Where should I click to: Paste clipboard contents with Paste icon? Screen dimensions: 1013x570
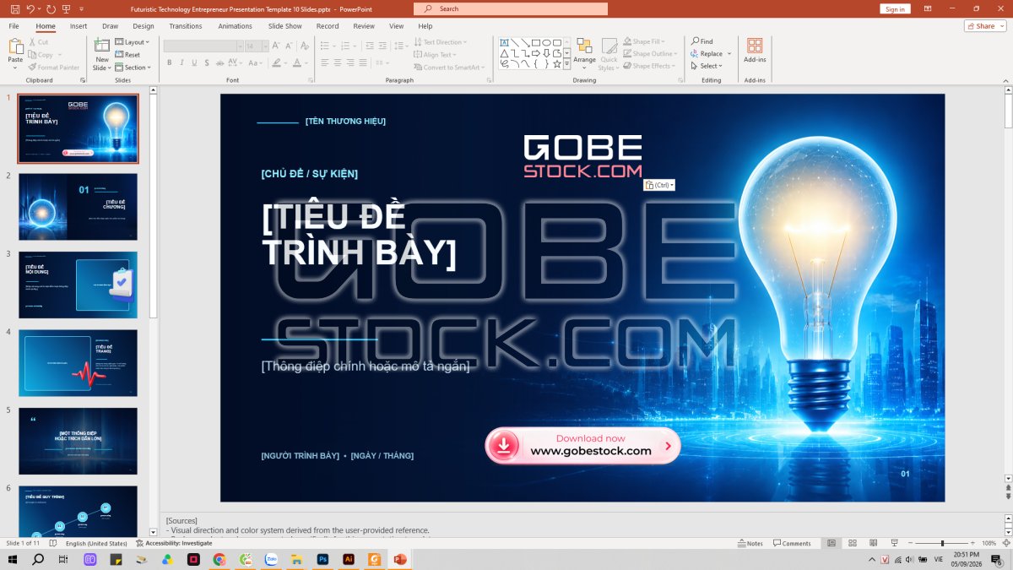click(x=15, y=48)
